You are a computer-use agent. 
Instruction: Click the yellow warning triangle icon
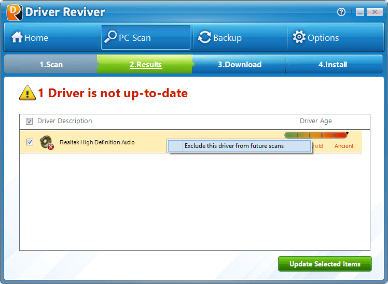coord(27,93)
